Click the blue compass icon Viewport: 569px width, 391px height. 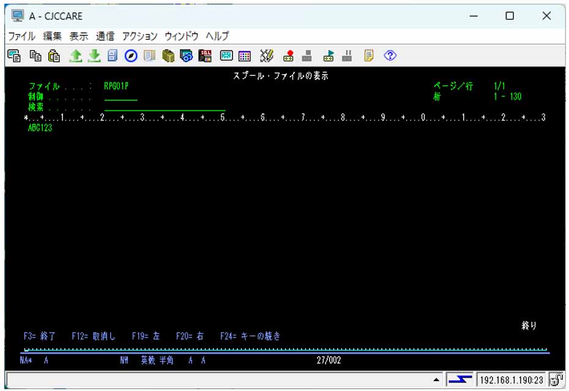pos(130,56)
